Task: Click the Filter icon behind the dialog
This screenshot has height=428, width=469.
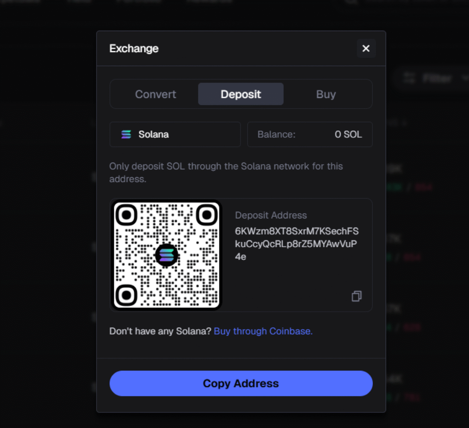Action: coord(409,78)
